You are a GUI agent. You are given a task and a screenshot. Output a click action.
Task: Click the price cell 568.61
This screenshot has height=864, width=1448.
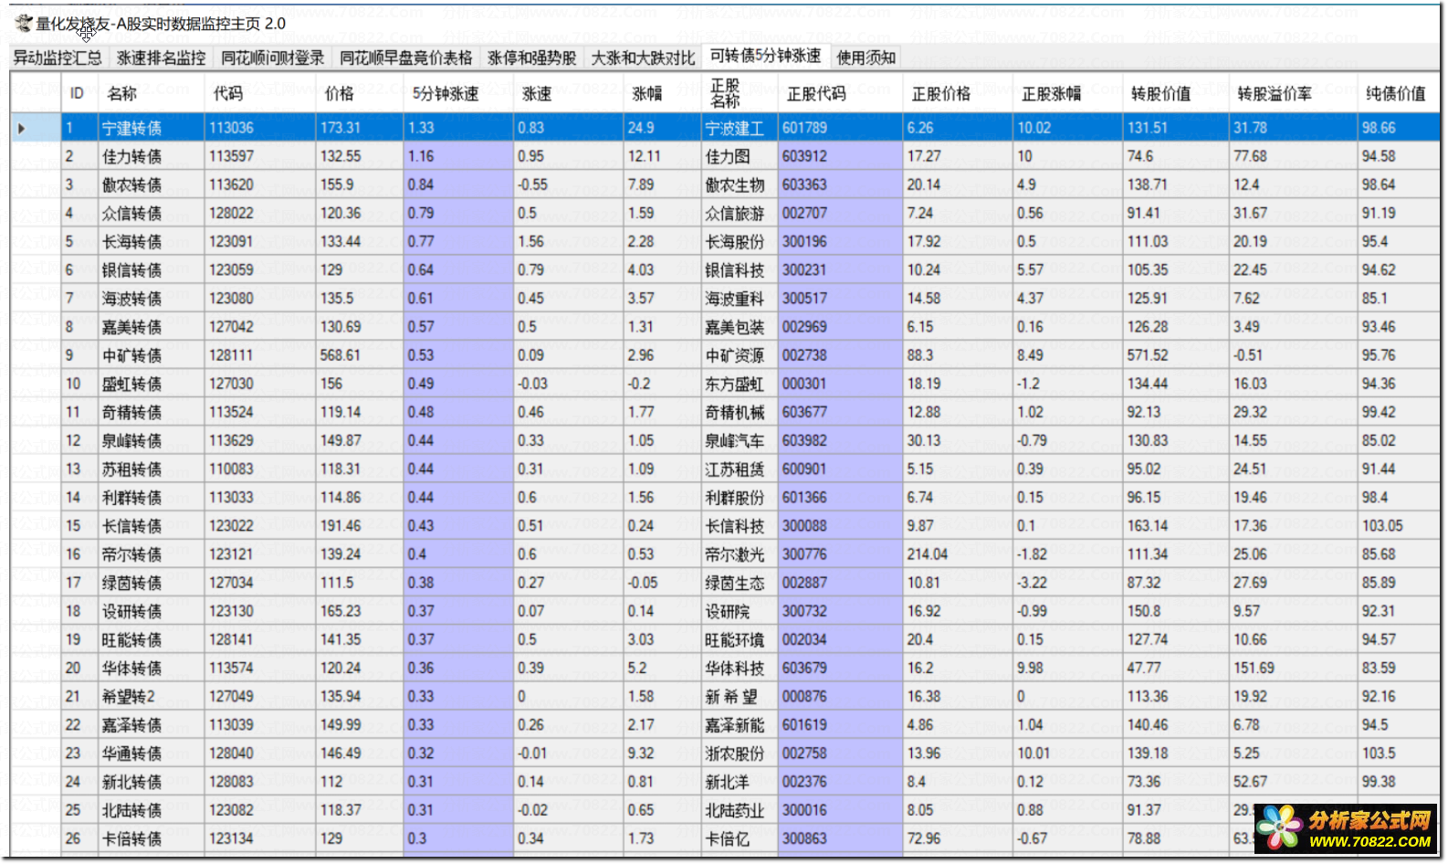point(359,355)
